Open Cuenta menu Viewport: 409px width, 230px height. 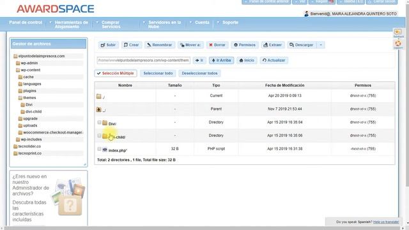(202, 22)
